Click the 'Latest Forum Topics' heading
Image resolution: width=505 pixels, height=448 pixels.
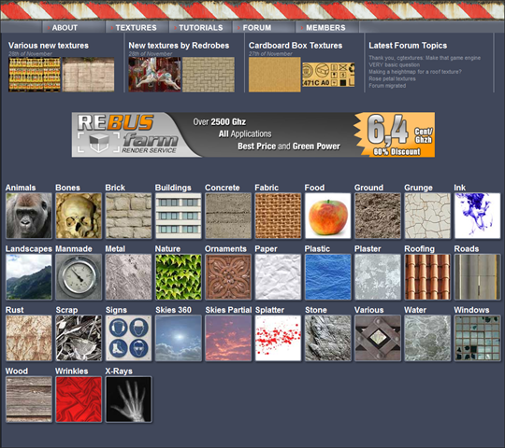coord(408,46)
